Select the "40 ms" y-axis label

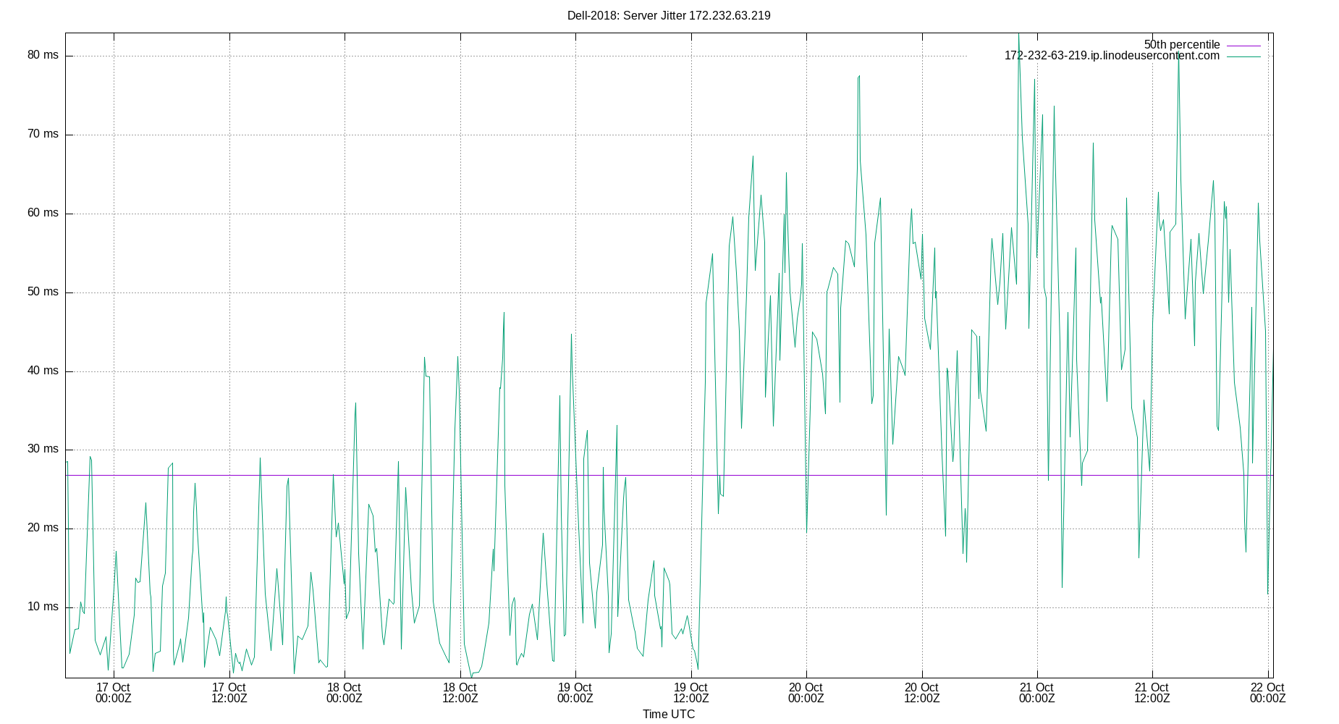[x=43, y=371]
